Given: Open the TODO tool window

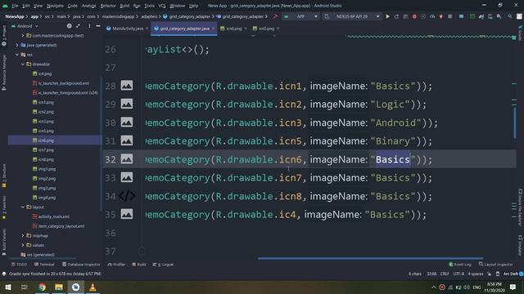Looking at the screenshot, I should point(19,265).
